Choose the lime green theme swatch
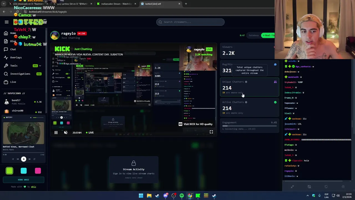The width and height of the screenshot is (355, 200). click(9, 171)
